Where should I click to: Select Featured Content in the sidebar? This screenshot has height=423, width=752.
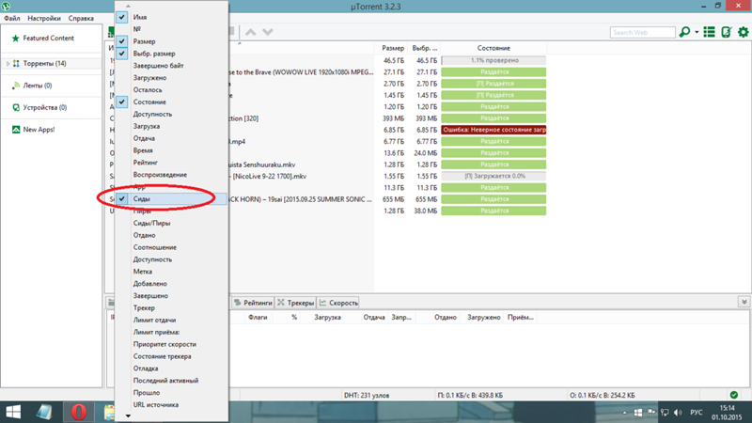pyautogui.click(x=49, y=38)
